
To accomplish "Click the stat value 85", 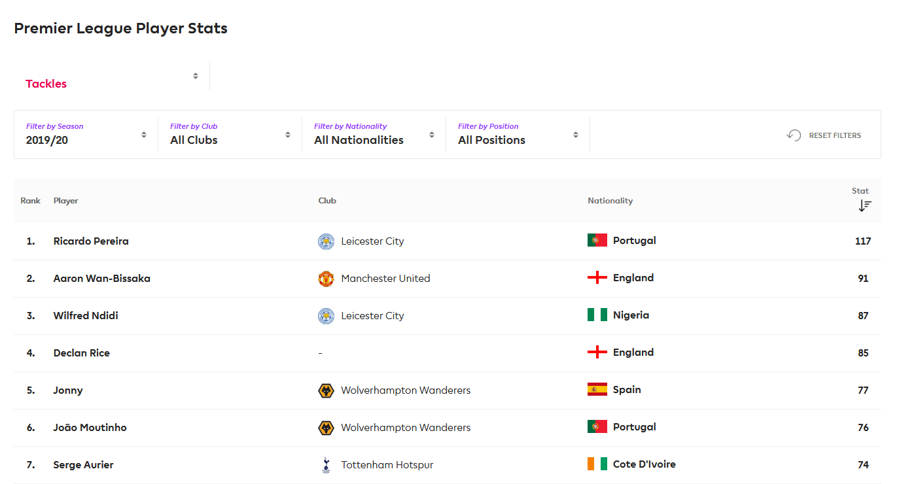I will [x=863, y=353].
